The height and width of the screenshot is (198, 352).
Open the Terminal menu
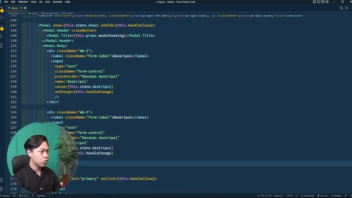coord(57,2)
